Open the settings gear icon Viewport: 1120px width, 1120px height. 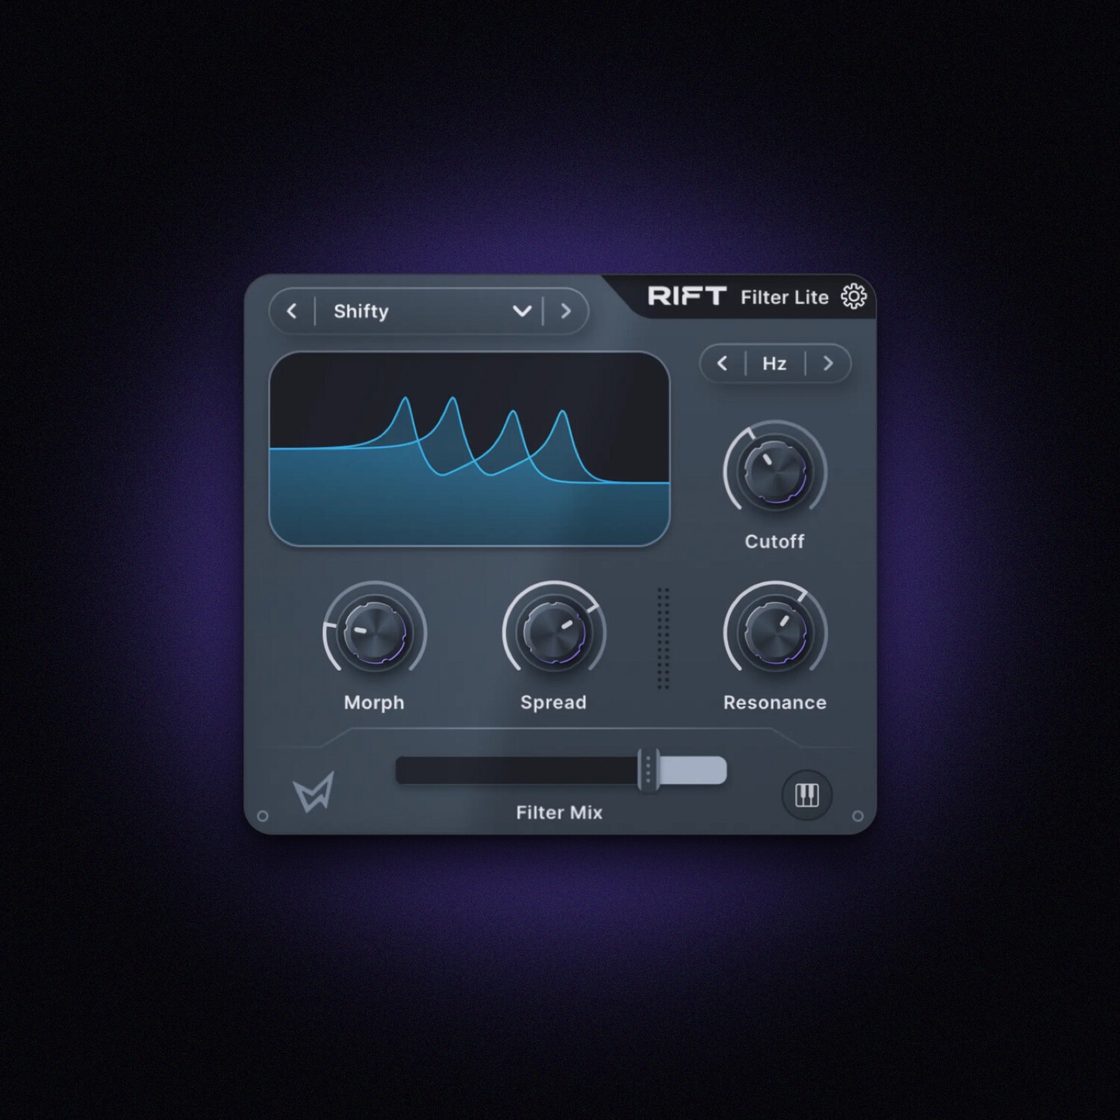pos(853,297)
